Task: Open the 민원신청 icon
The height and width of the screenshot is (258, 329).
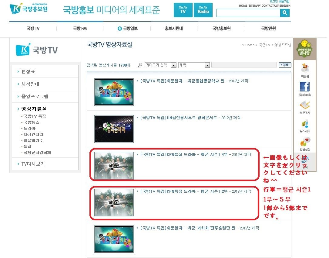Action: tap(305, 144)
